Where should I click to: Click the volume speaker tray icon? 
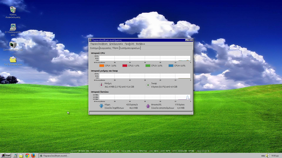pyautogui.click(x=267, y=156)
